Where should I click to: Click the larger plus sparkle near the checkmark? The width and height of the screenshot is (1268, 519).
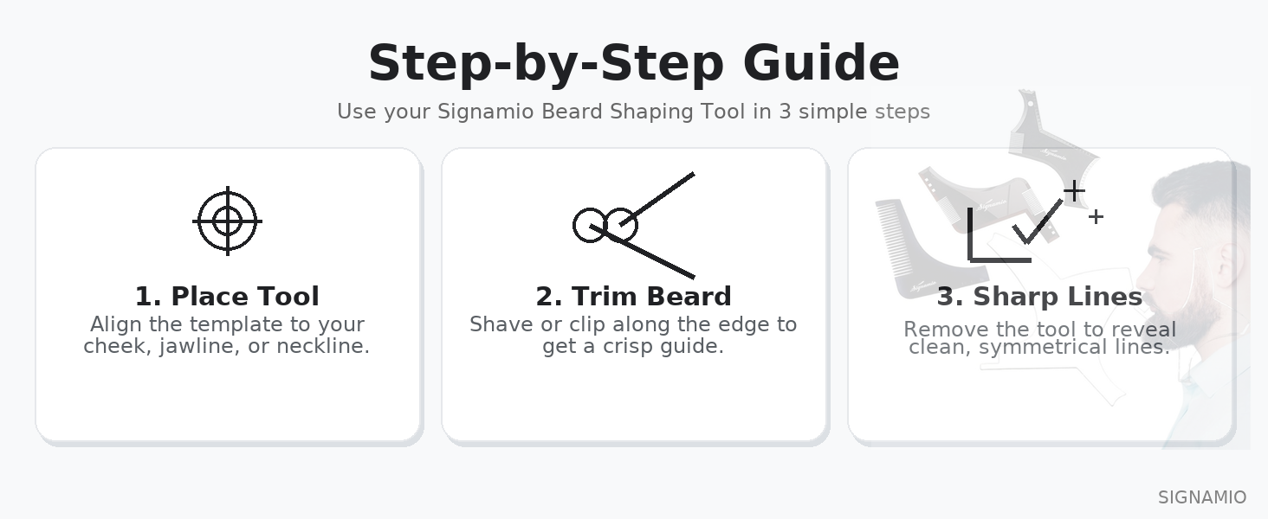tap(1074, 190)
